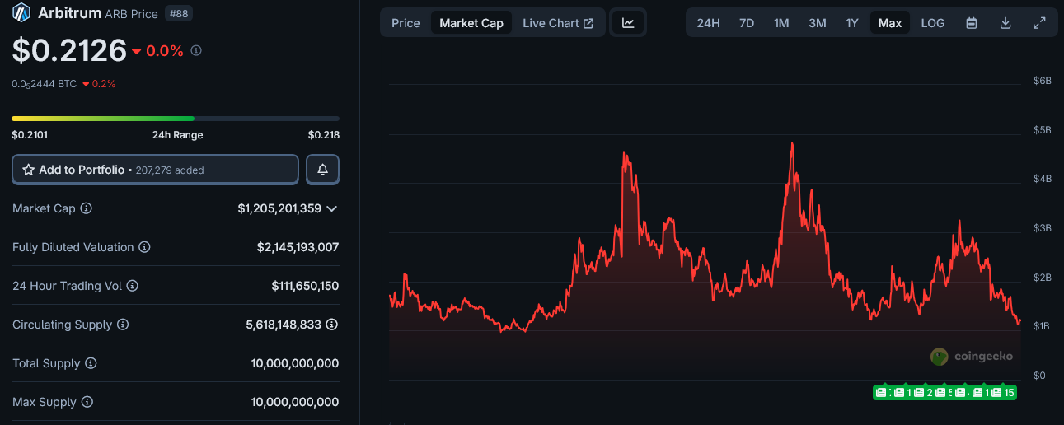Click the info icon beside the price change
This screenshot has width=1064, height=425.
tap(196, 50)
